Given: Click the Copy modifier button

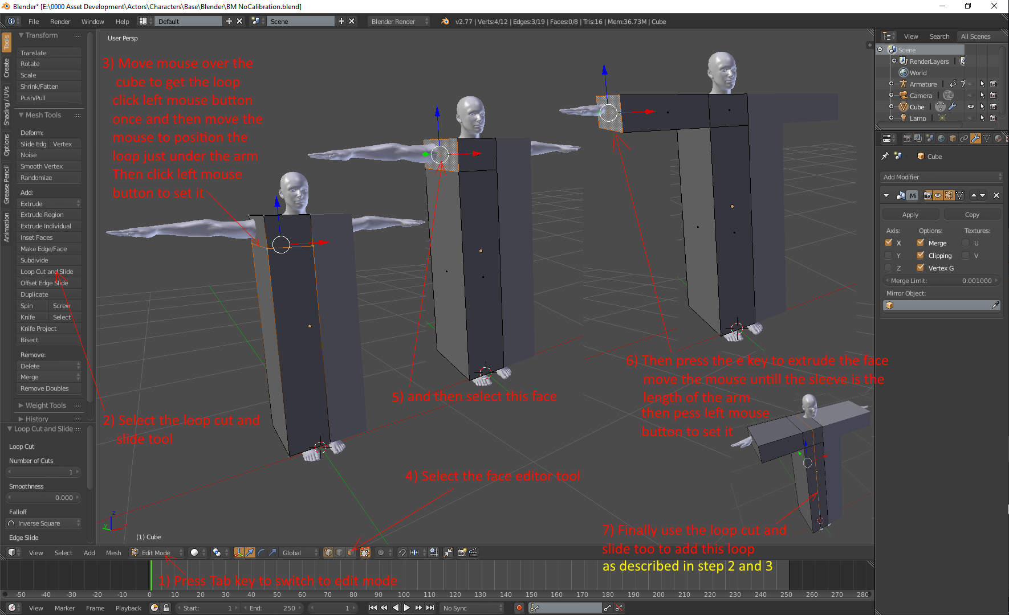Looking at the screenshot, I should click(972, 215).
